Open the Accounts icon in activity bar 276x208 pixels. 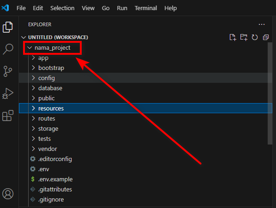pos(8,194)
